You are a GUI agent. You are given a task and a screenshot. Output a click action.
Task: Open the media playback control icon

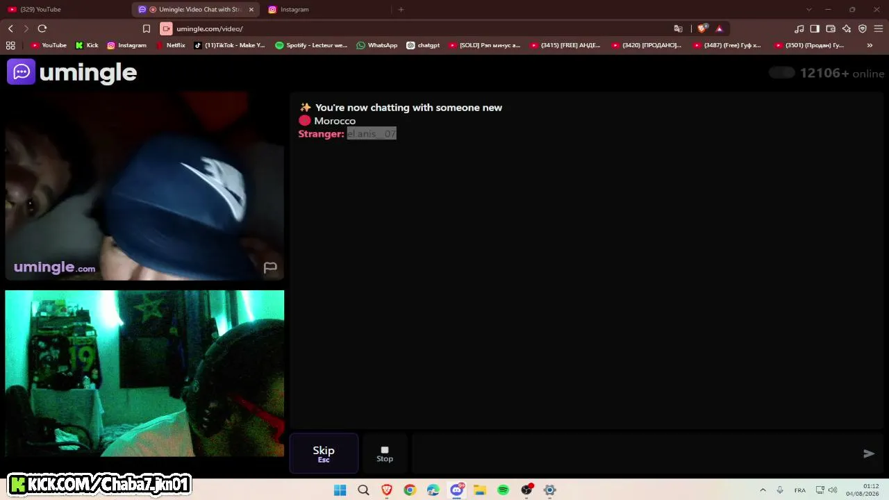[x=799, y=28]
